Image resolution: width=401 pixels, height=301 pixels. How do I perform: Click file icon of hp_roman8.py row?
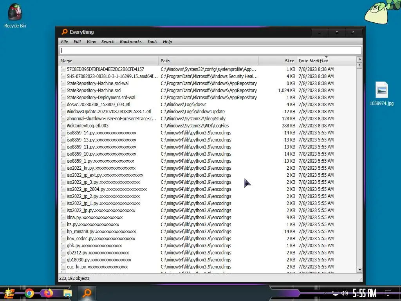coord(63,231)
